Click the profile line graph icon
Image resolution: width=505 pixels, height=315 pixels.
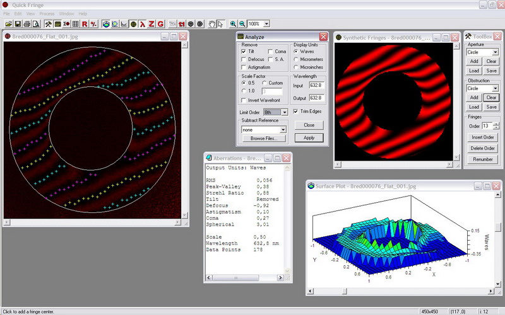124,24
